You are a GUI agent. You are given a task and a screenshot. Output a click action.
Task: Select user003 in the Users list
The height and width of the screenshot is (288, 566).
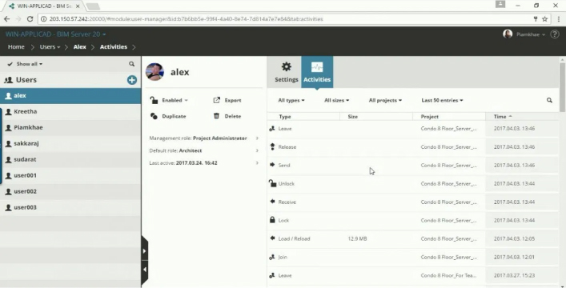coord(70,207)
